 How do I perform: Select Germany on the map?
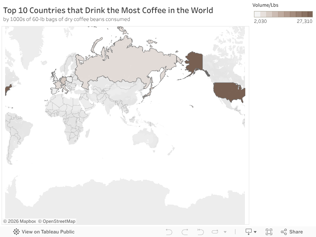(x=63, y=80)
